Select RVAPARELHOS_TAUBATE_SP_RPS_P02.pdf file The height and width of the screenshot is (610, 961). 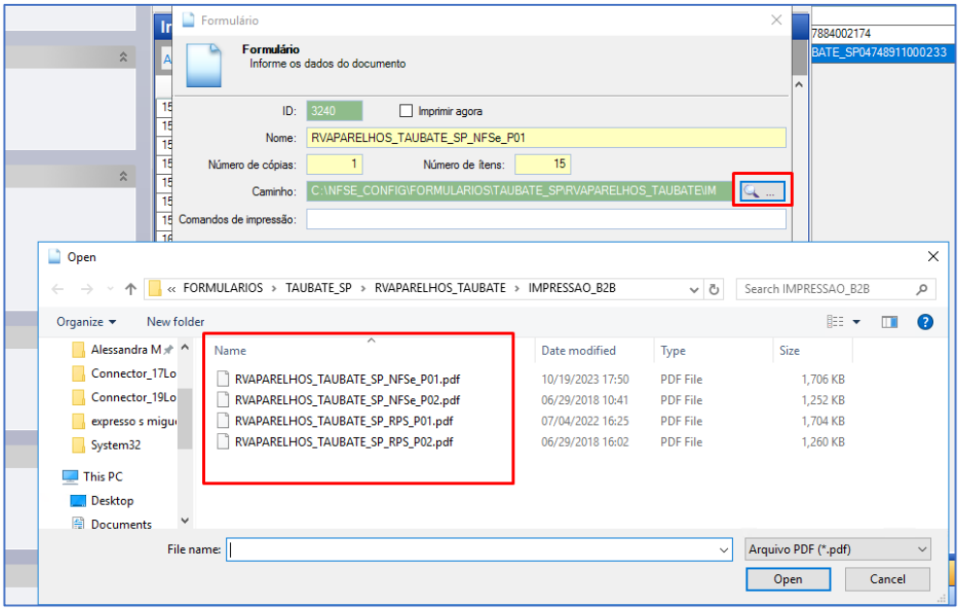tap(343, 442)
